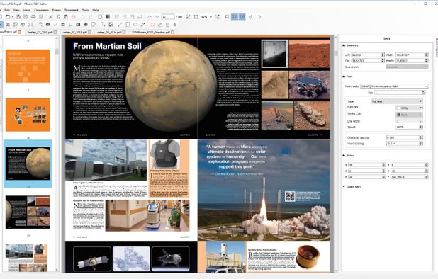Open the zoom percentage dropdown arrow
438x279 pixels.
point(211,17)
